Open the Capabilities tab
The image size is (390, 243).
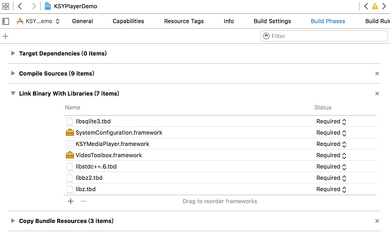[128, 21]
